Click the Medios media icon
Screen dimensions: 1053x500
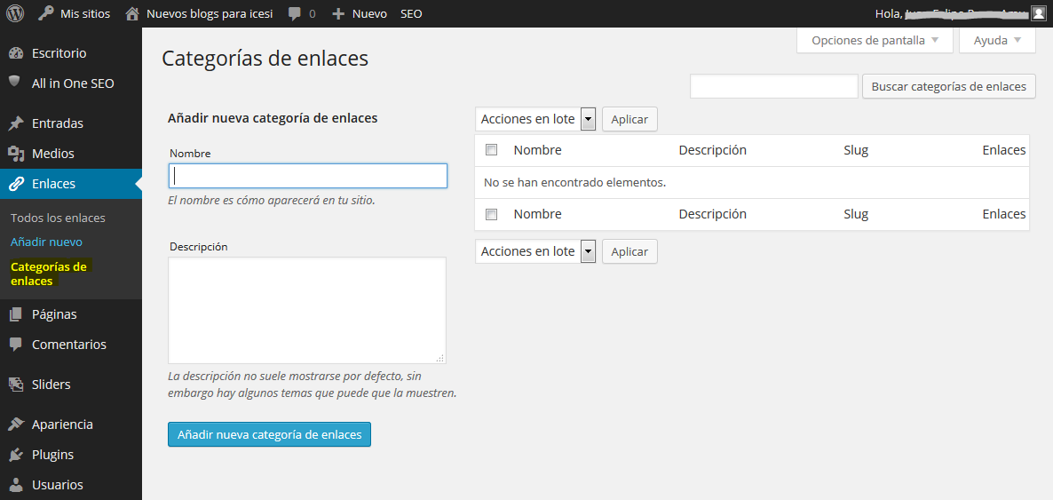15,154
